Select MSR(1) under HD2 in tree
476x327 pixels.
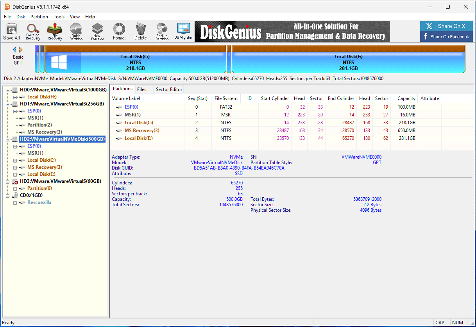(x=35, y=153)
